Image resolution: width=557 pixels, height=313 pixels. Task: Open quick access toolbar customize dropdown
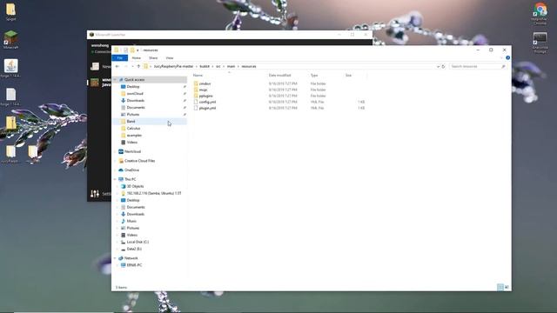tap(138, 50)
